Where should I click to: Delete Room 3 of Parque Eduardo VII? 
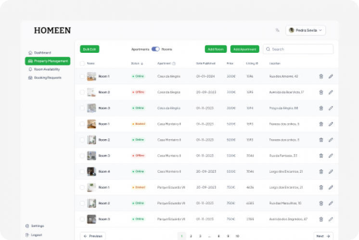321,219
